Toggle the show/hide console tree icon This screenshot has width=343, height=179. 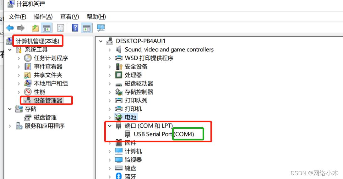(x=46, y=28)
